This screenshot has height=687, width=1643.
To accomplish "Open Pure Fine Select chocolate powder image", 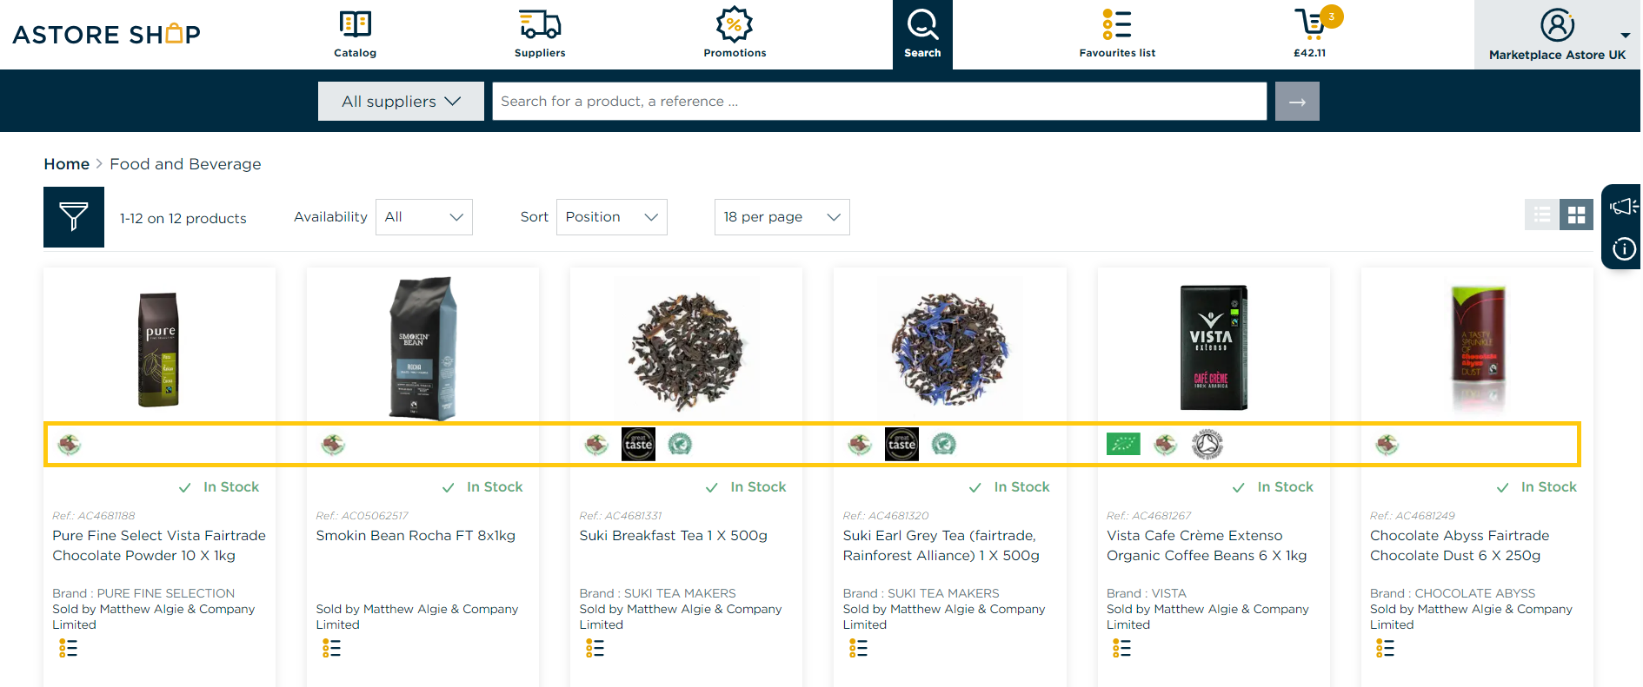I will pyautogui.click(x=159, y=350).
